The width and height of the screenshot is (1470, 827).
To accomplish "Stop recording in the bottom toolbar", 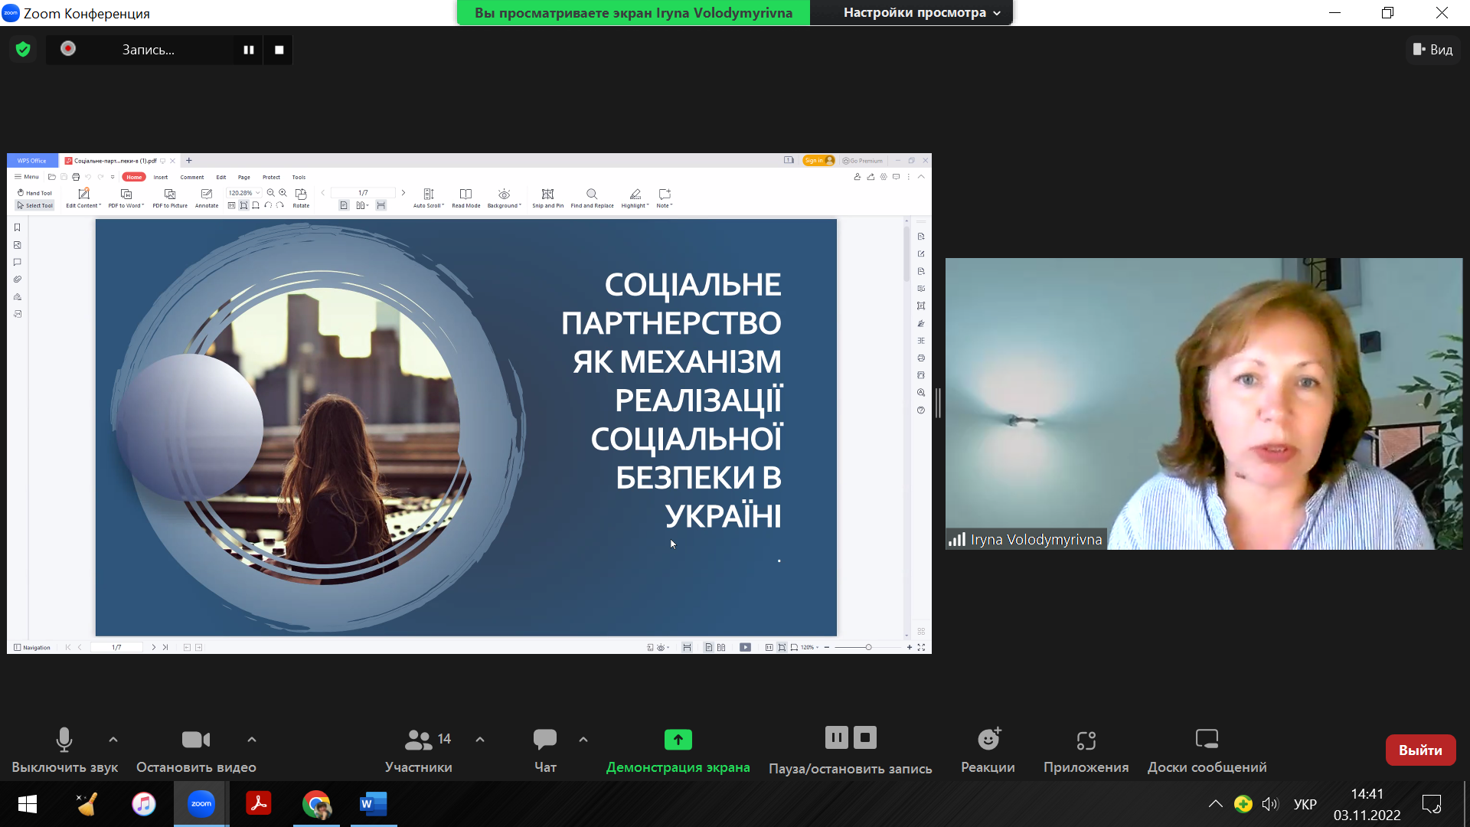I will [865, 737].
